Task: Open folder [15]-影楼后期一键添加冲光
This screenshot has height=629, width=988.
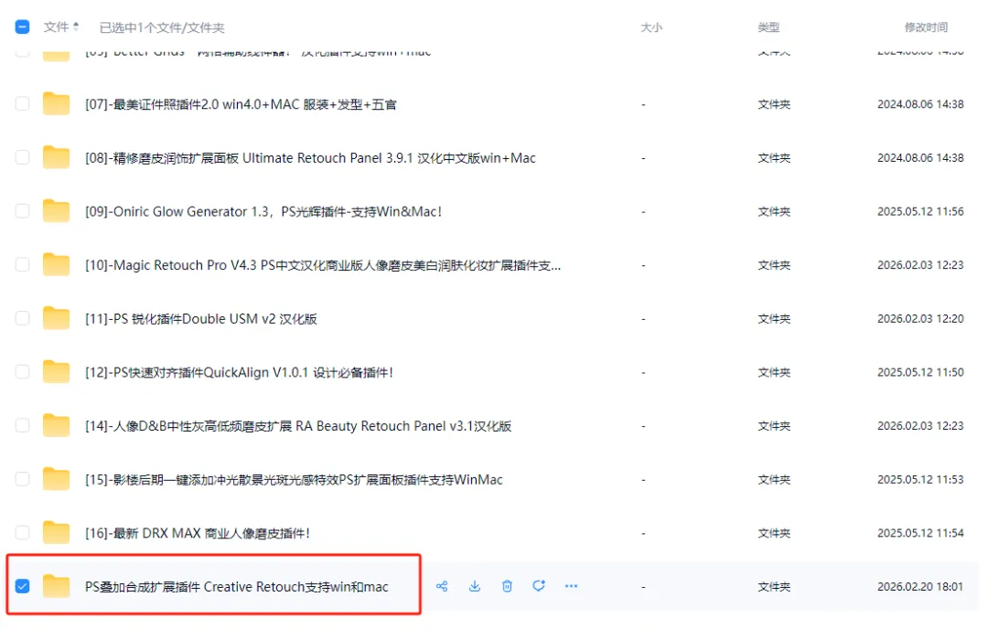Action: click(x=294, y=480)
